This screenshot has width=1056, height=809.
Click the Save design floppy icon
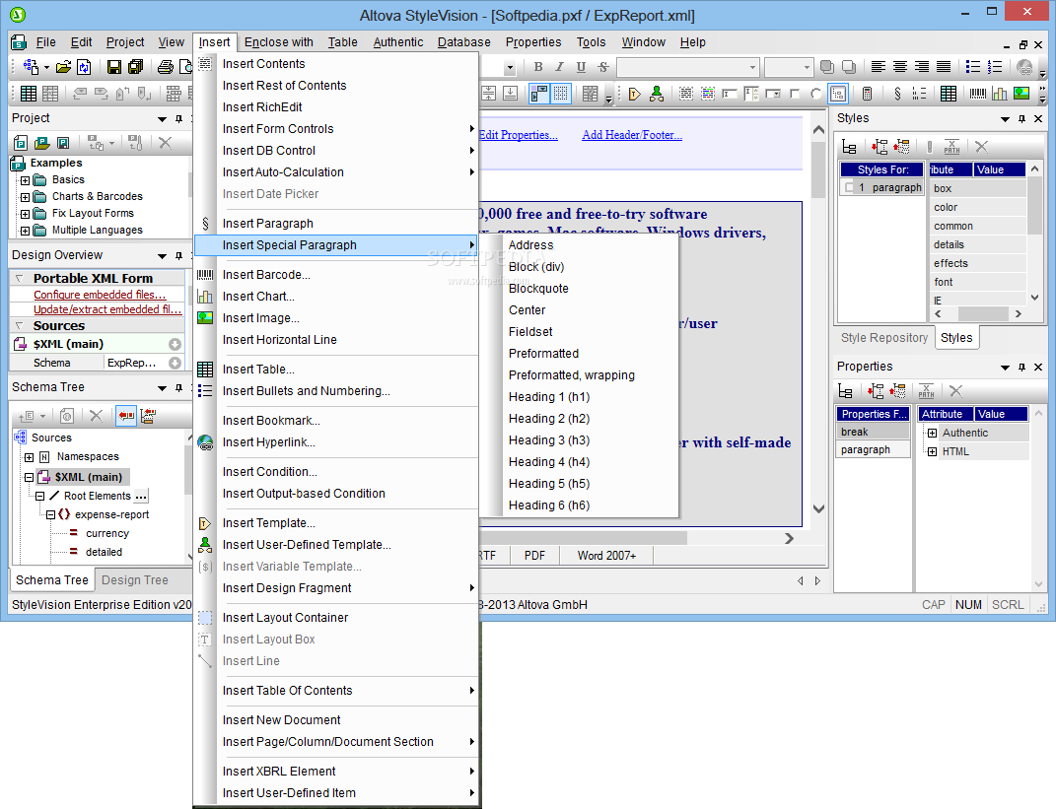click(114, 67)
